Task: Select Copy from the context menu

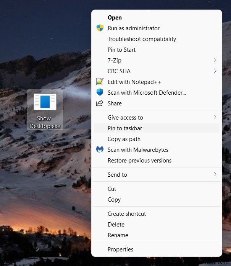Action: 157,200
